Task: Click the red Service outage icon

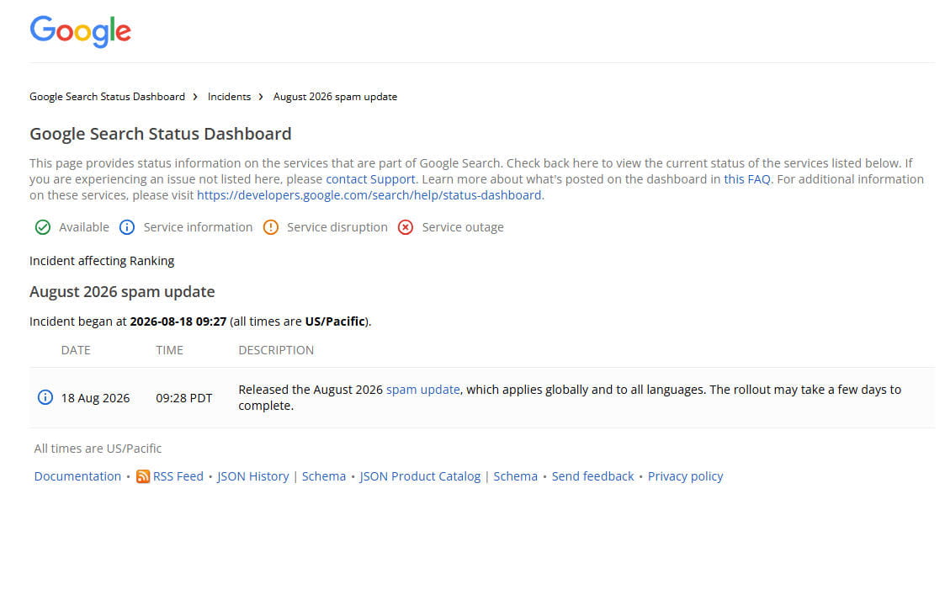Action: 406,227
